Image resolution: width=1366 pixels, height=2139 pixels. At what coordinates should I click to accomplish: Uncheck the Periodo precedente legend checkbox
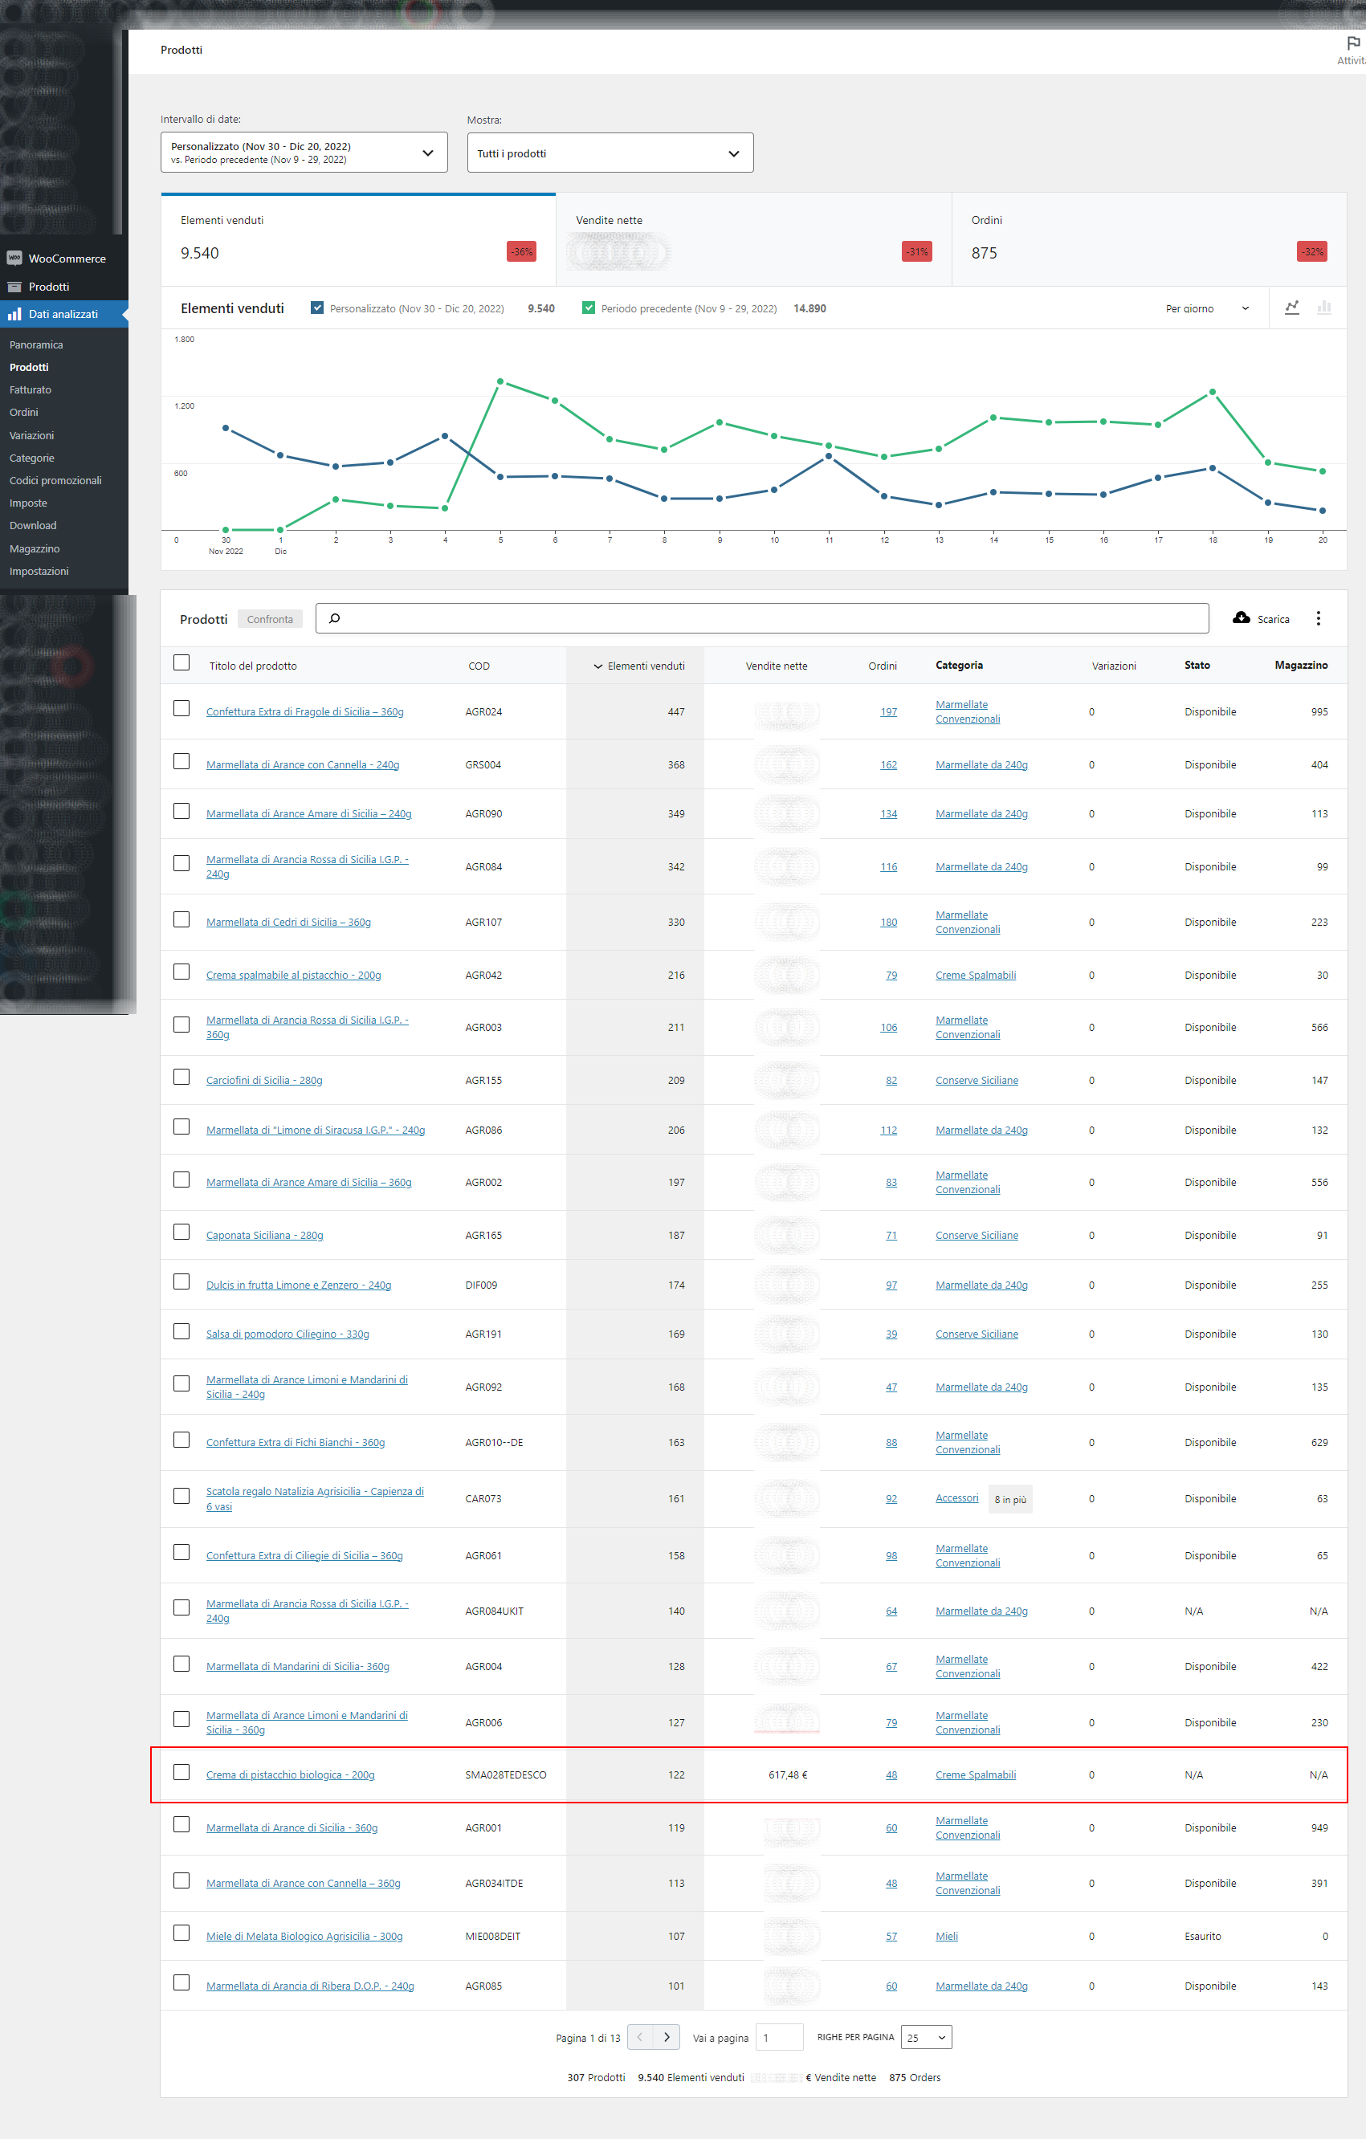coord(589,308)
